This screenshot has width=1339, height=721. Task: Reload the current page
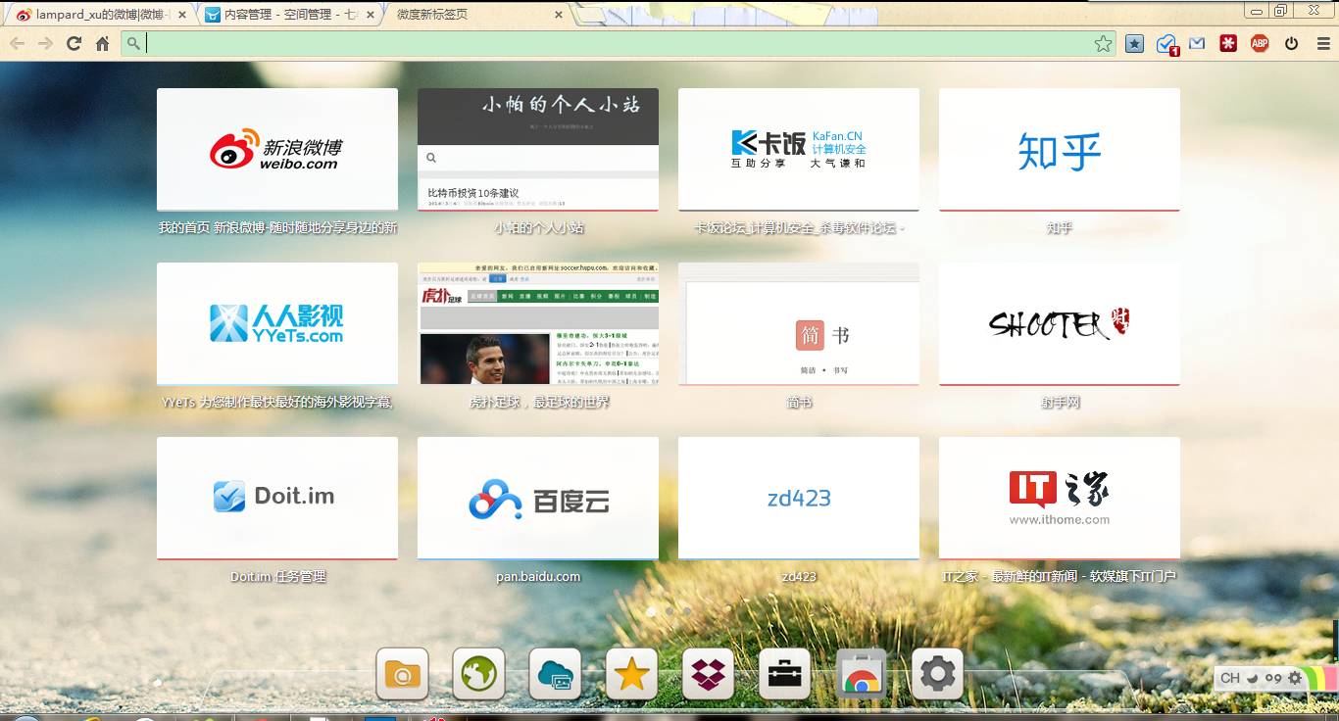[74, 43]
